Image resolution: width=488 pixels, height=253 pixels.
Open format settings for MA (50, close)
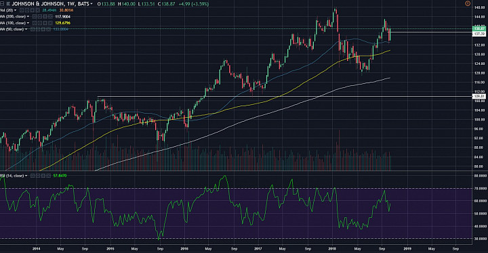[x=38, y=29]
